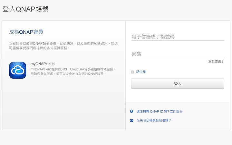
Task: Open the 尚未收到帳號啟用信嗎？ link
Action: click(x=154, y=121)
